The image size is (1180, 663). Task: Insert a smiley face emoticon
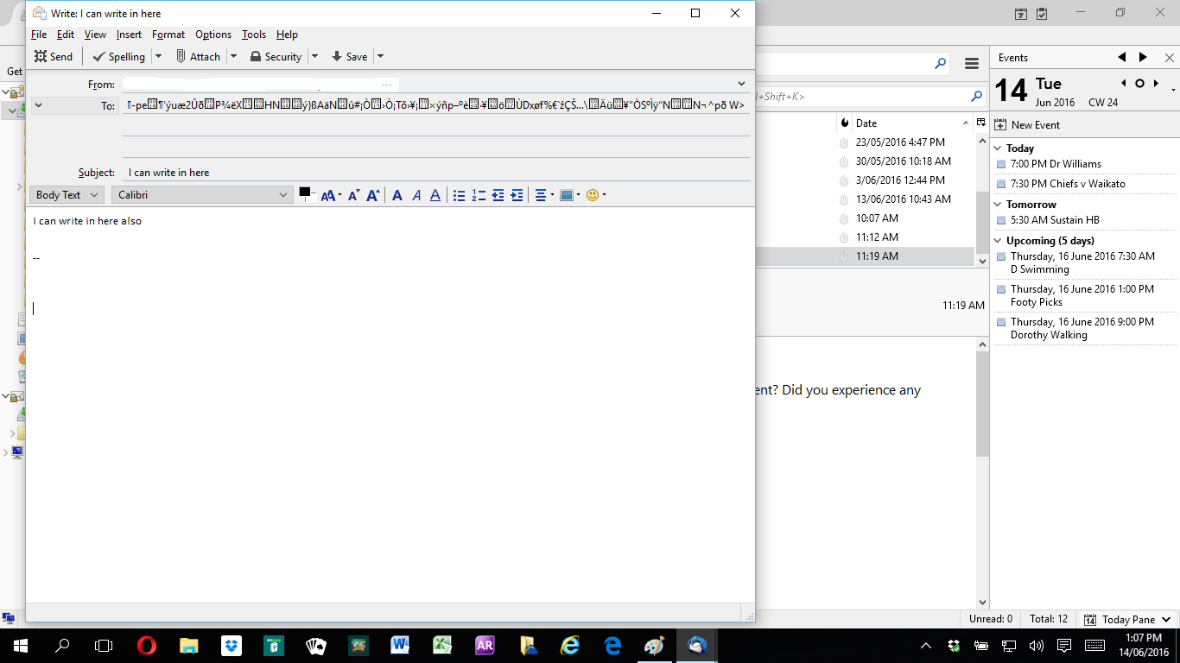(593, 196)
